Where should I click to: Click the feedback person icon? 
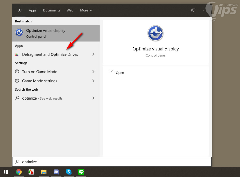(x=193, y=10)
